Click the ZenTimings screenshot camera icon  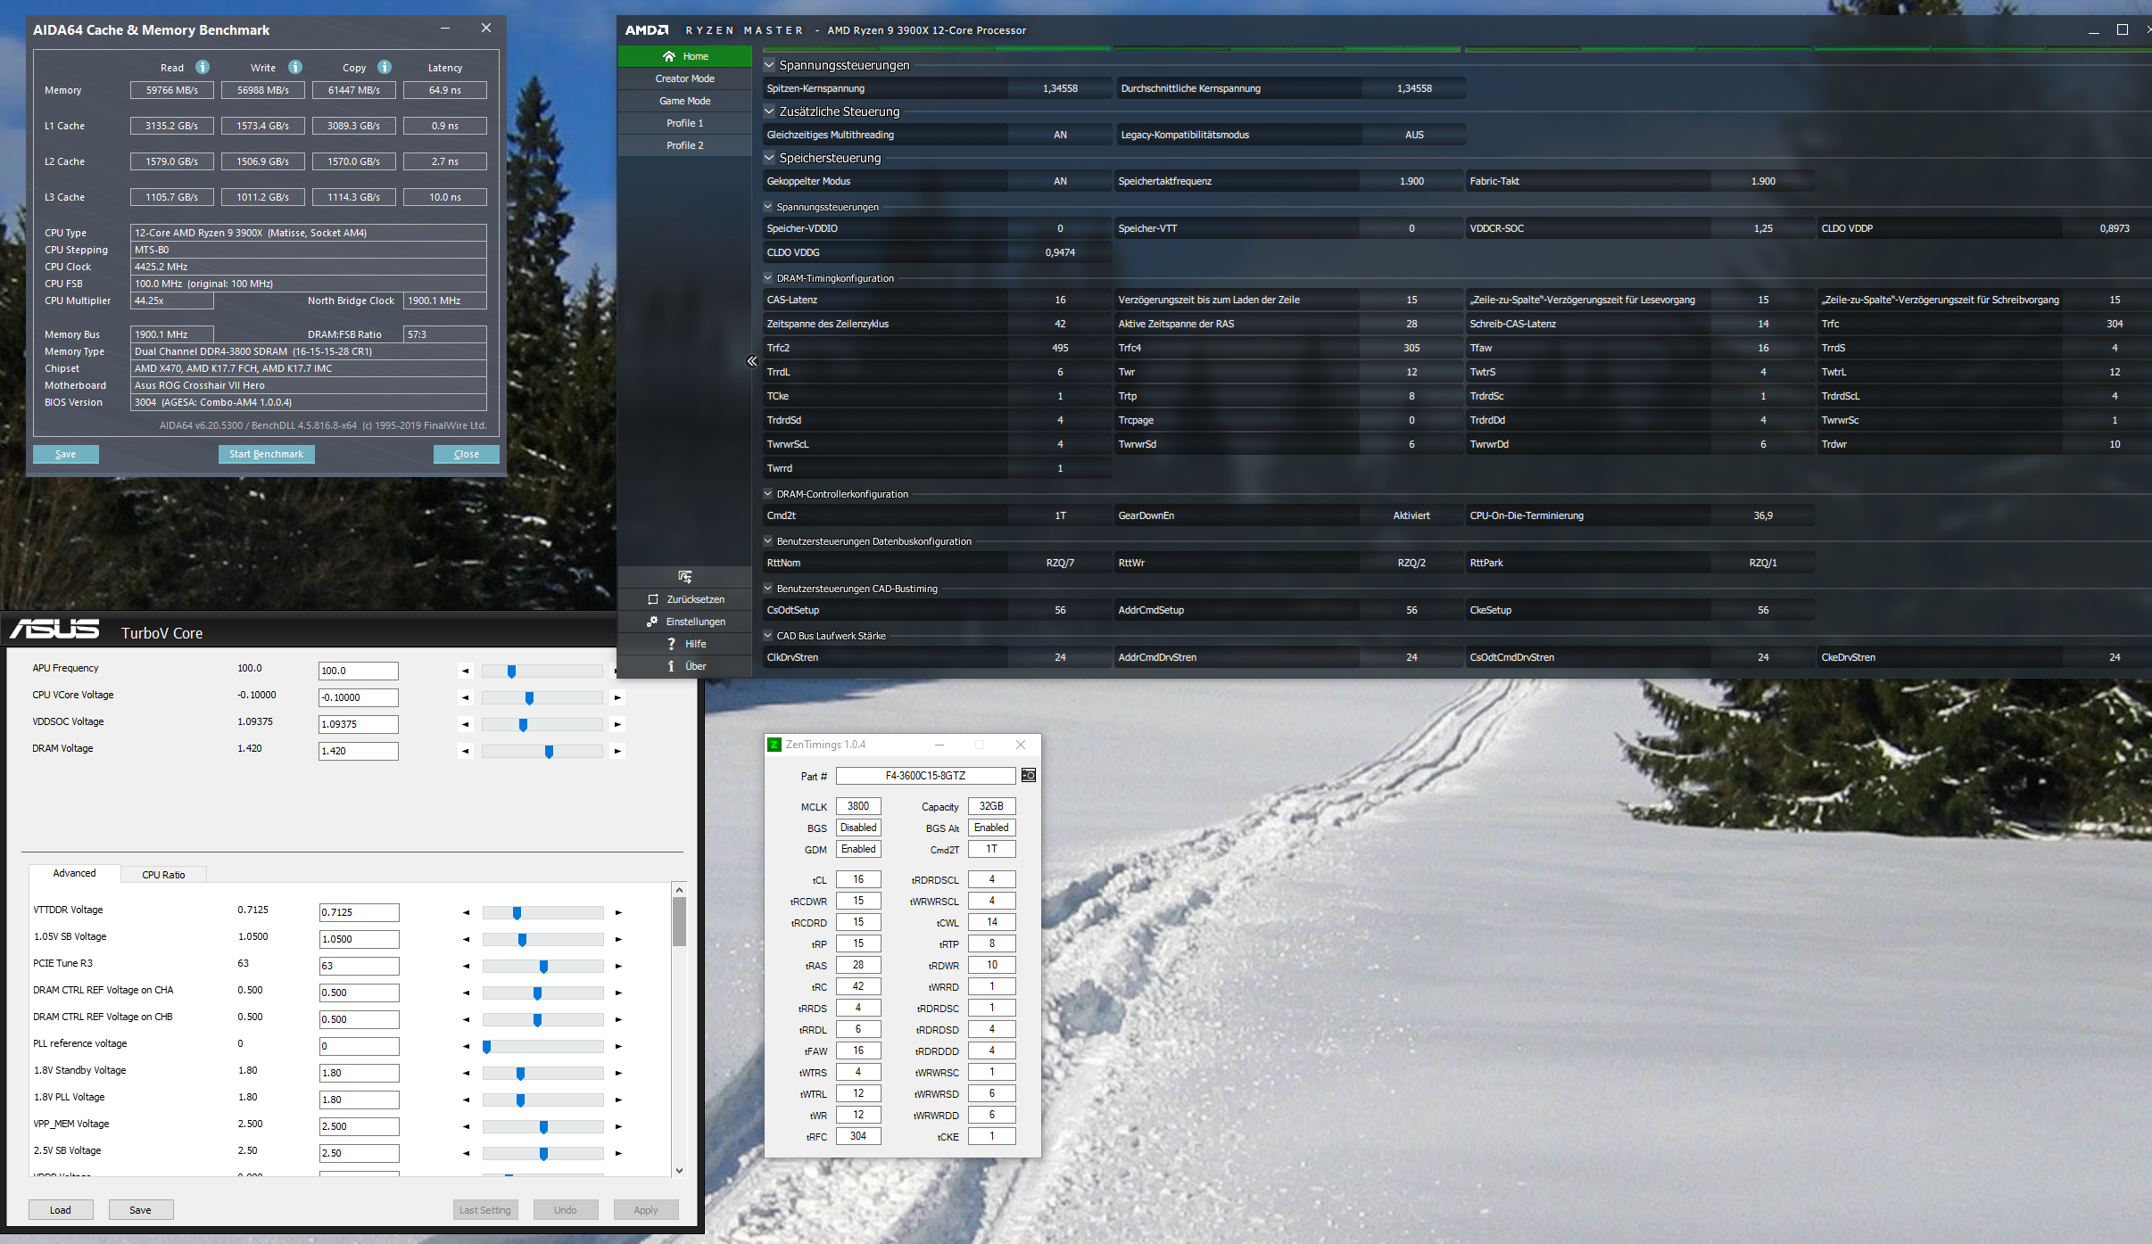click(x=1029, y=775)
